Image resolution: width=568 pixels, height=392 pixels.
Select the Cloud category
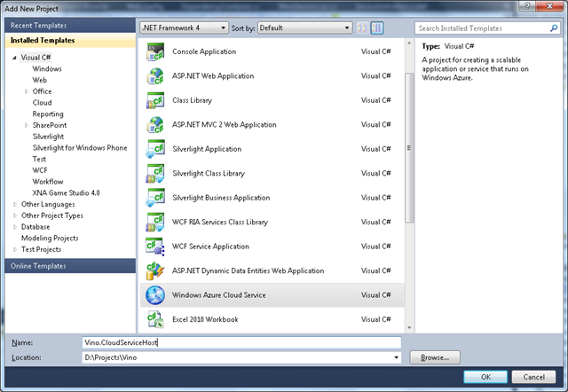point(42,103)
